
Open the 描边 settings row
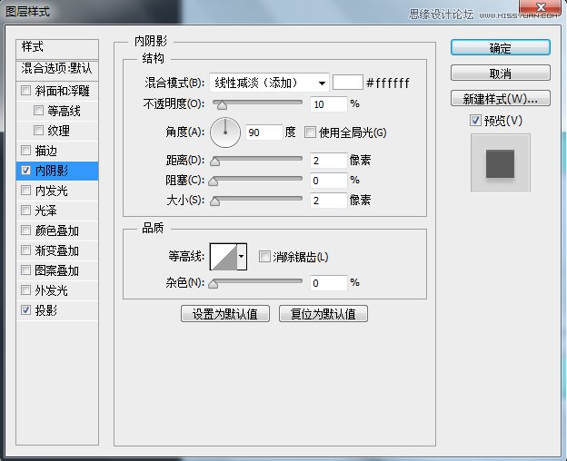click(57, 150)
